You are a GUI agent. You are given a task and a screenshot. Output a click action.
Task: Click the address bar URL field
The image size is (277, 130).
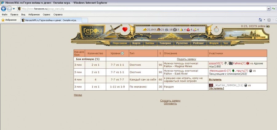142,9
